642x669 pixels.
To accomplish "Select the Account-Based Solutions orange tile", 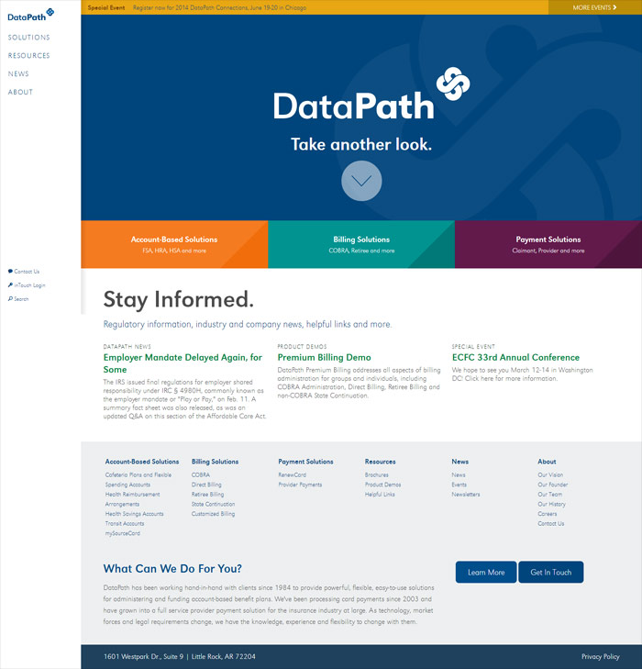I will tap(174, 244).
